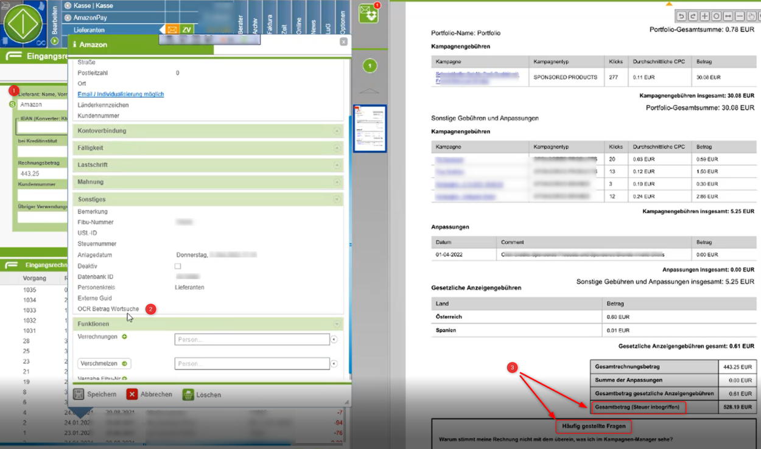Select Vorgang row 1031
The image size is (761, 449).
click(x=30, y=330)
